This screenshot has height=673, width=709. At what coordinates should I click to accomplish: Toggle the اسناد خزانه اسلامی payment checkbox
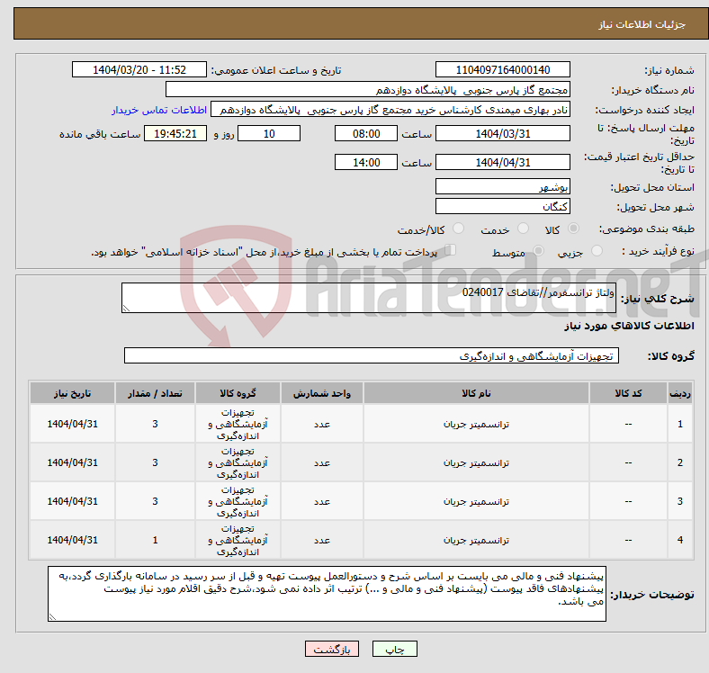(x=451, y=249)
